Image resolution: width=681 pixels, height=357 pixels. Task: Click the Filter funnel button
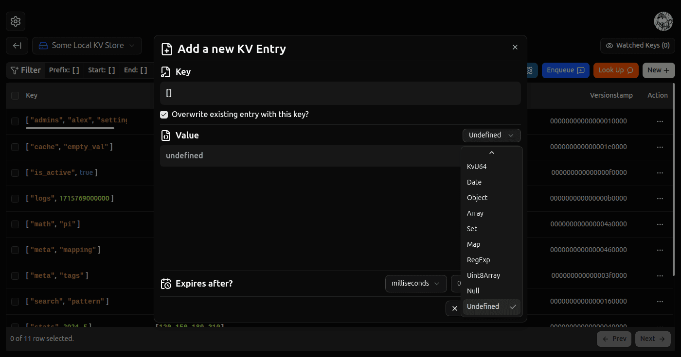coord(25,70)
